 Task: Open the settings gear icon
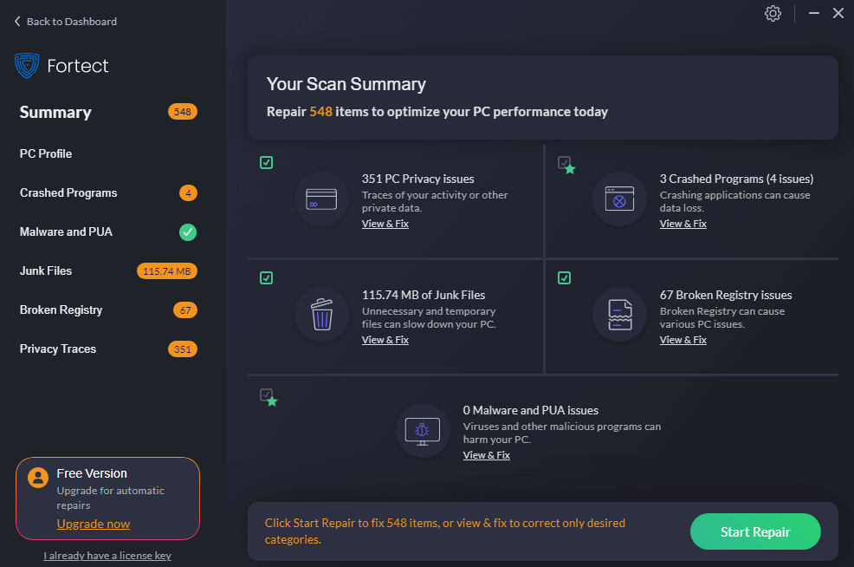pyautogui.click(x=773, y=13)
